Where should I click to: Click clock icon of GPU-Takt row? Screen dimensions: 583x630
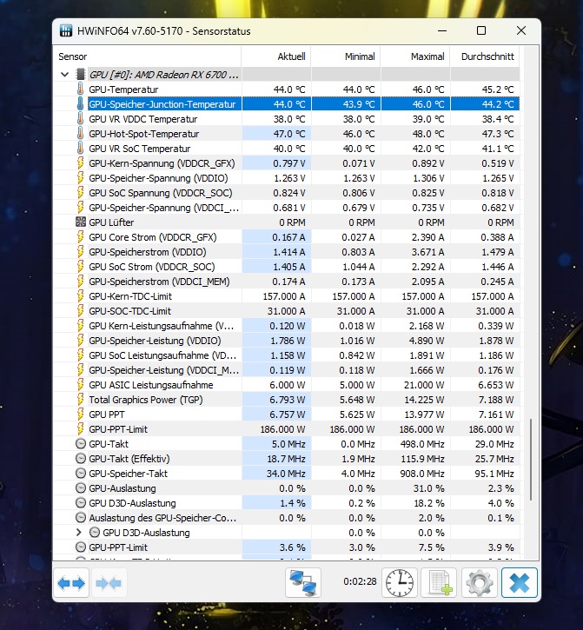[81, 444]
